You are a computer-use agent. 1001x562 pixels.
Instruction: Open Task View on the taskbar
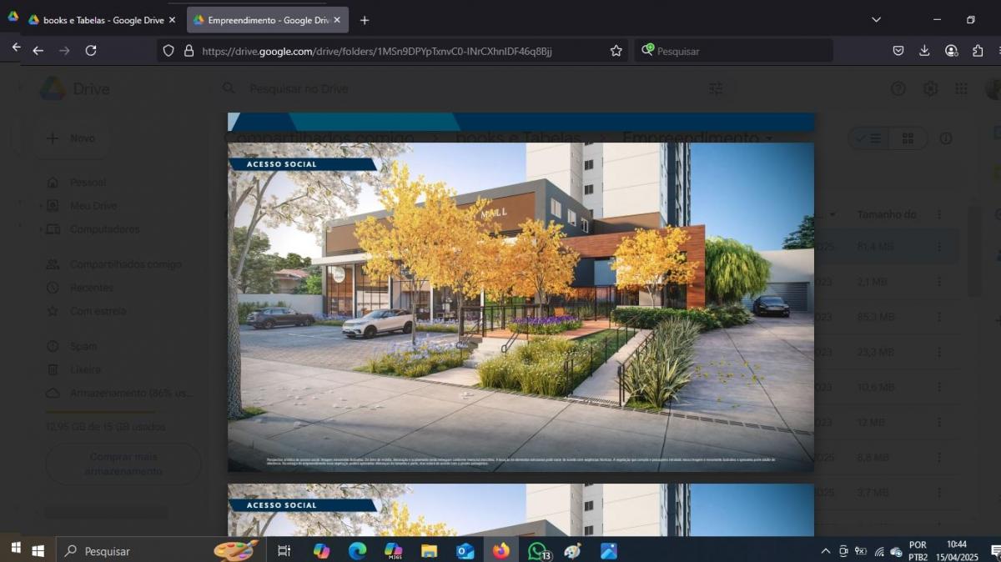pos(284,551)
